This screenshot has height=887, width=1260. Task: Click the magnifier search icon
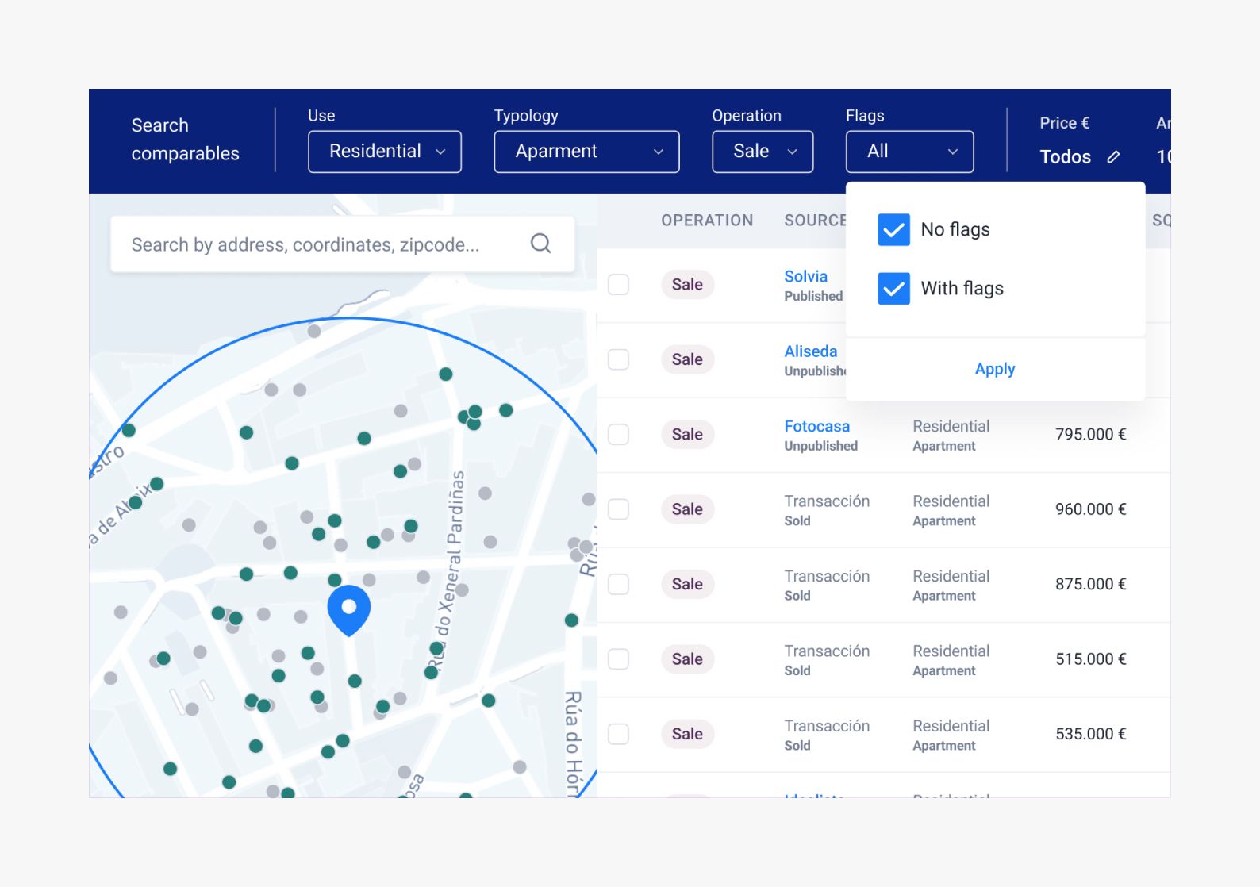(x=540, y=244)
